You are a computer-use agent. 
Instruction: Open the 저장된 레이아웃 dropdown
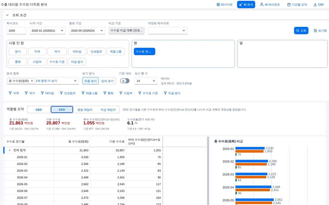point(168,30)
